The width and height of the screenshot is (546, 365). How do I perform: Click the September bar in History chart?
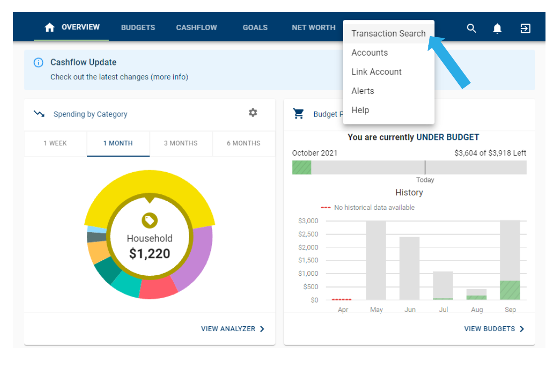(x=510, y=260)
